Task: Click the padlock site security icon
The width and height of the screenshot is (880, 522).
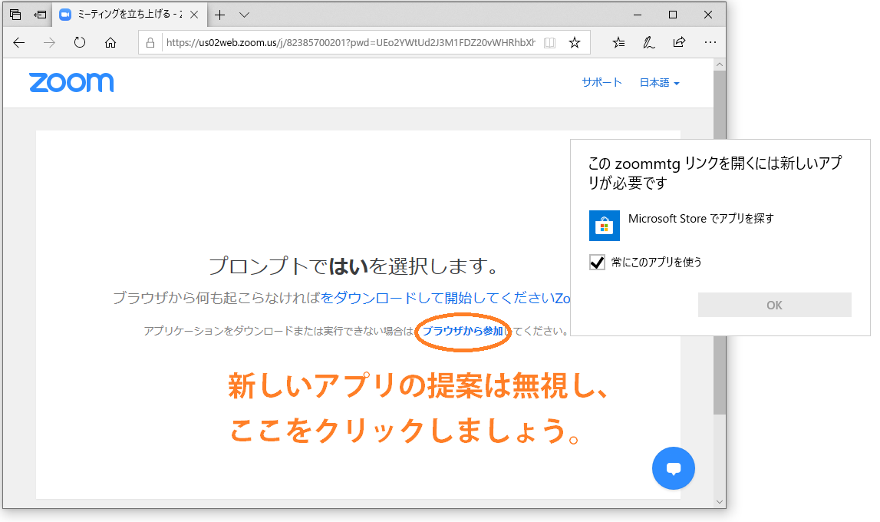Action: point(150,43)
